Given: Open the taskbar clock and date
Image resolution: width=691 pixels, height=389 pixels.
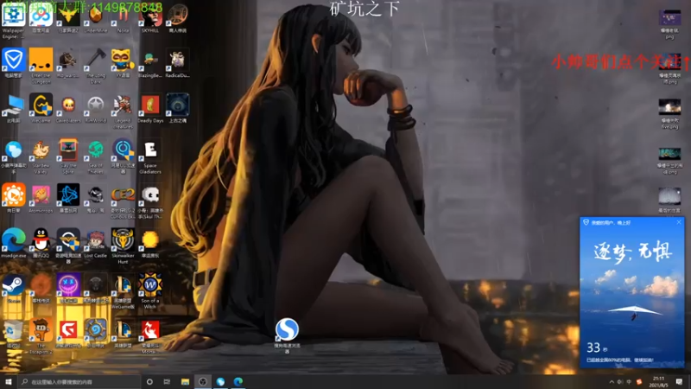Looking at the screenshot, I should [x=658, y=381].
